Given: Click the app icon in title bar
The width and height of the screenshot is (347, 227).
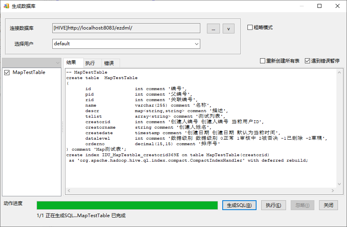Looking at the screenshot, I should tap(6, 6).
